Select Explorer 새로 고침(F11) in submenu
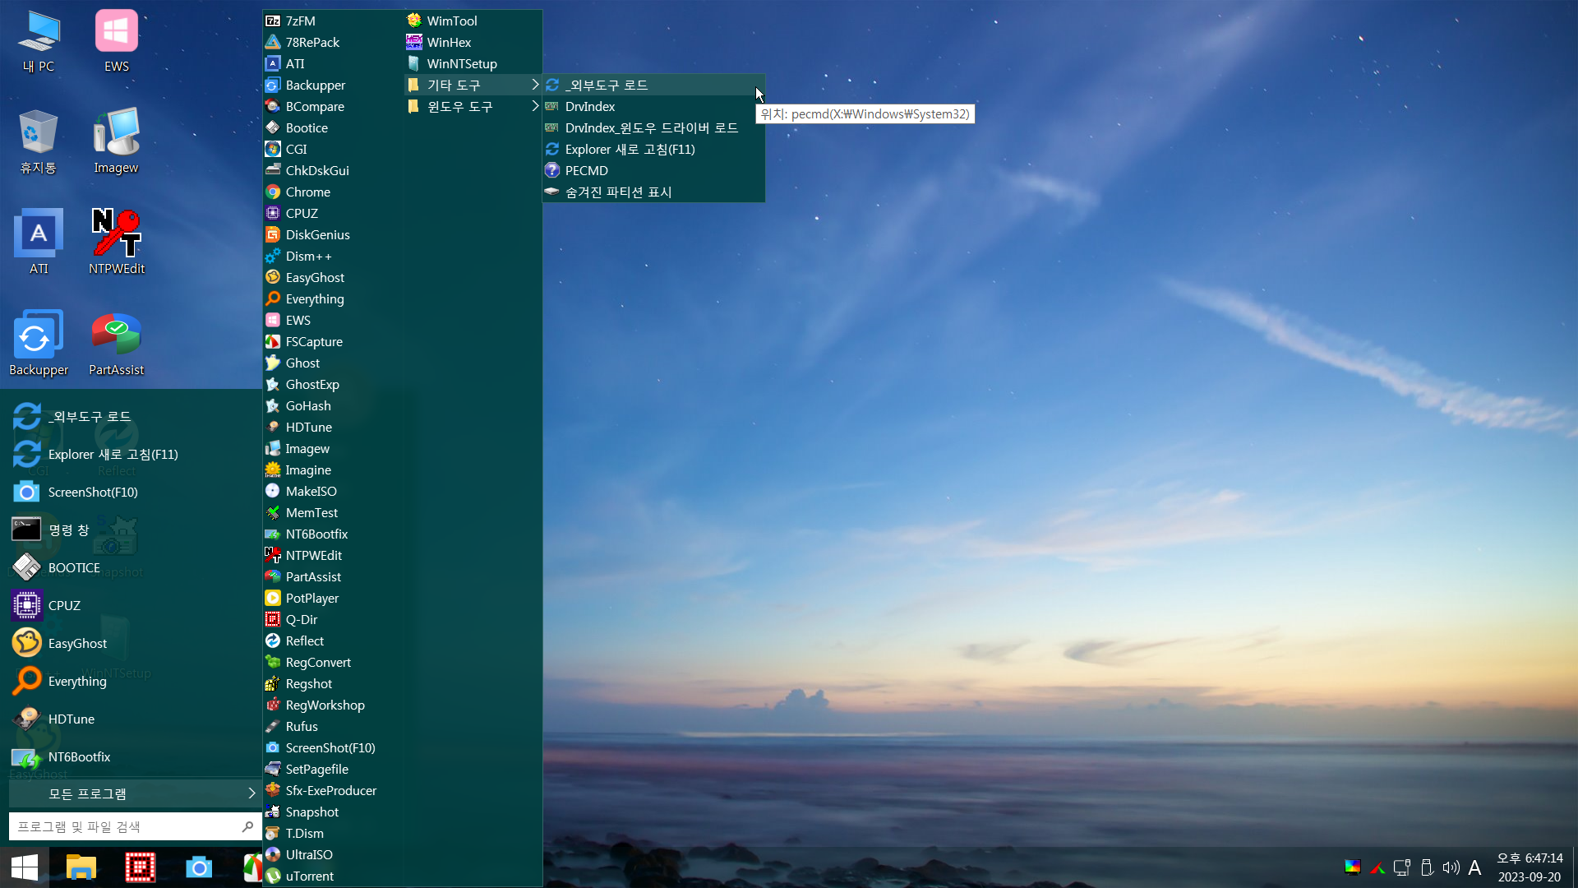This screenshot has width=1578, height=888. tap(653, 149)
